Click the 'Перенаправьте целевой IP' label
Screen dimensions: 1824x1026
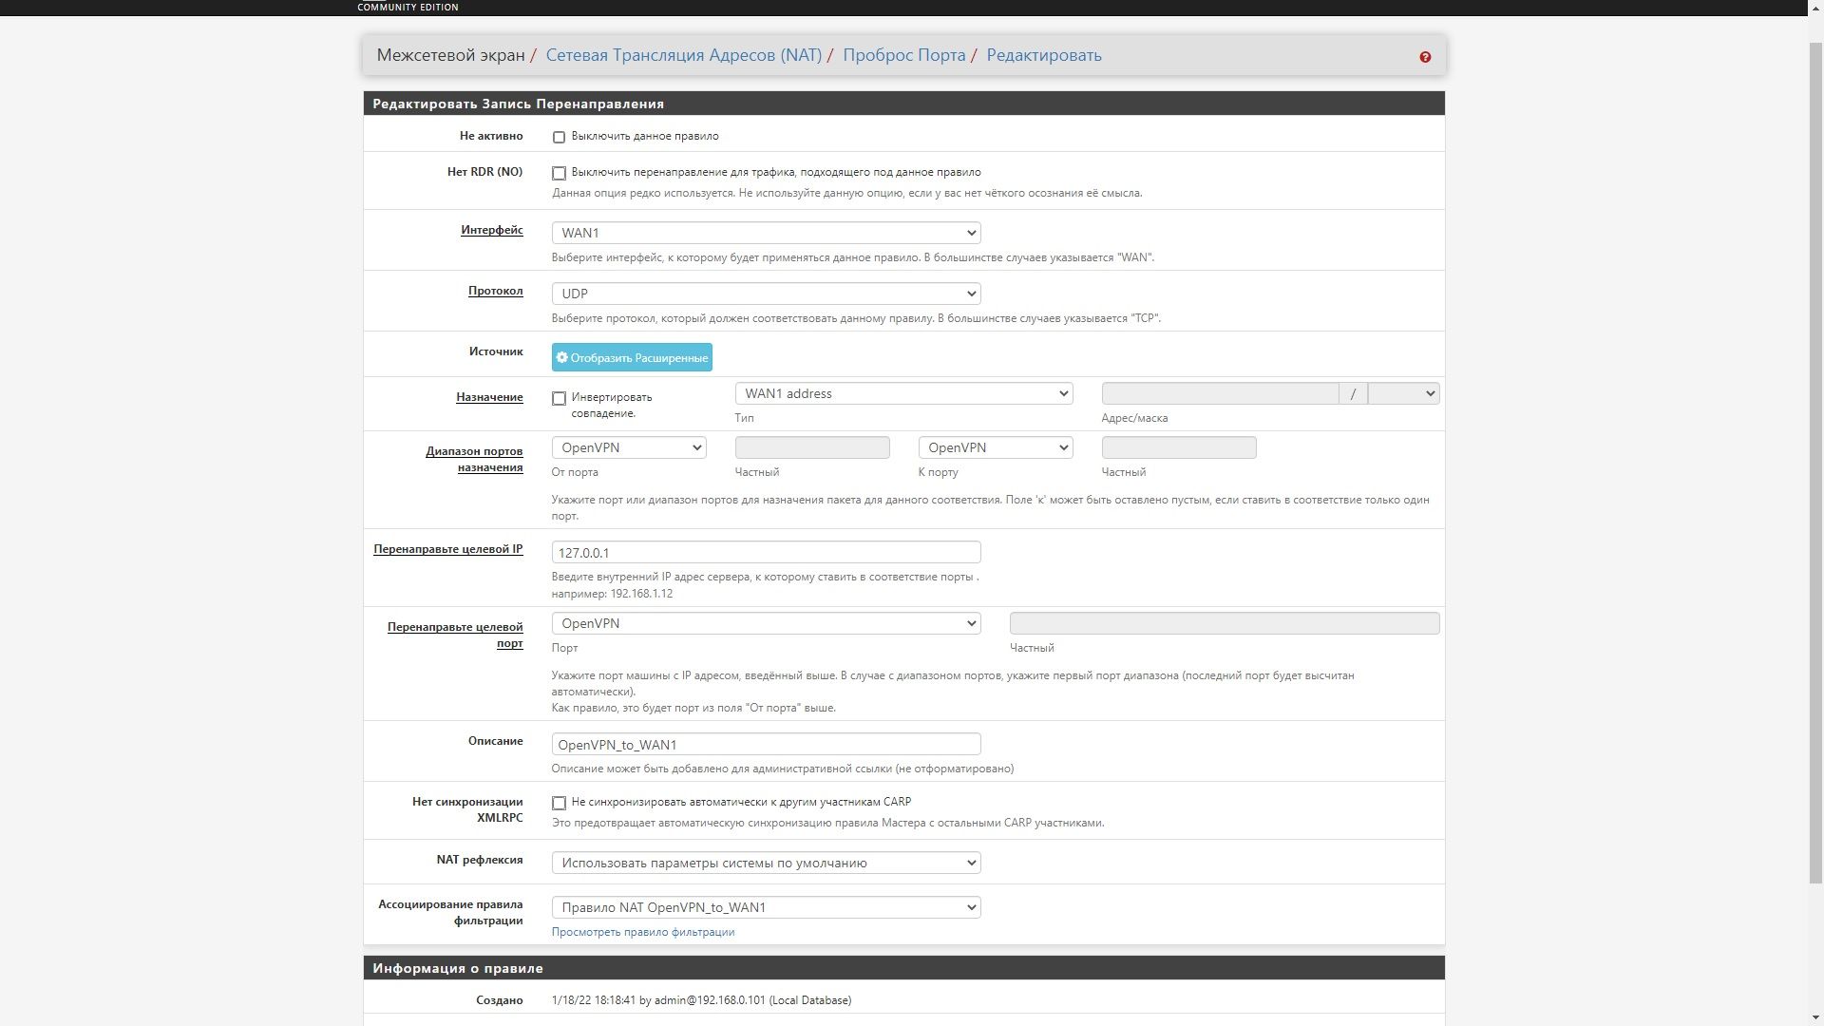448,549
